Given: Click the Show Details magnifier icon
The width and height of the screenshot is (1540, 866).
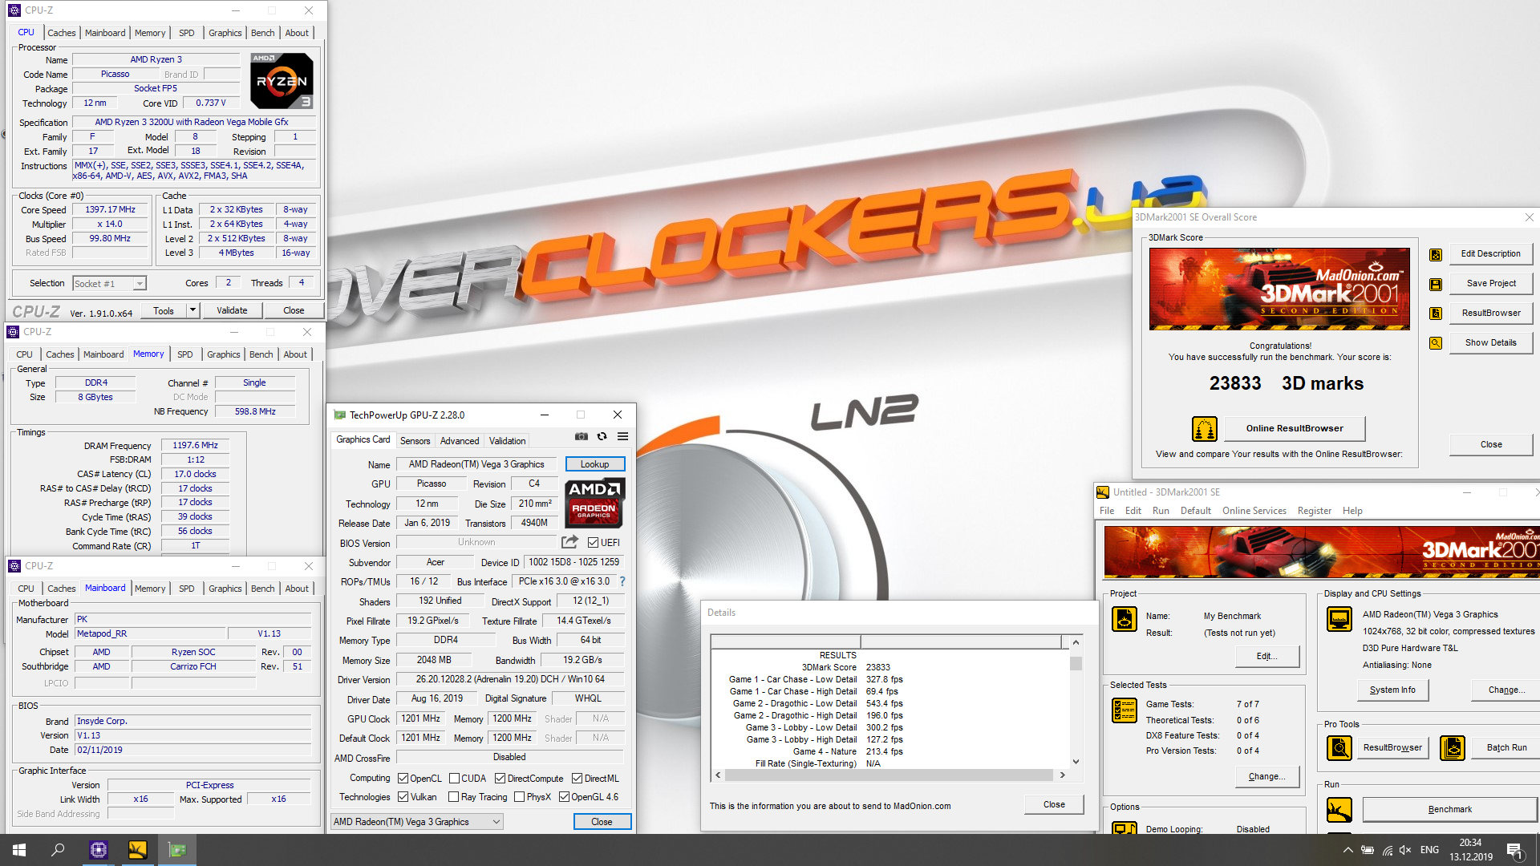Looking at the screenshot, I should (x=1436, y=343).
